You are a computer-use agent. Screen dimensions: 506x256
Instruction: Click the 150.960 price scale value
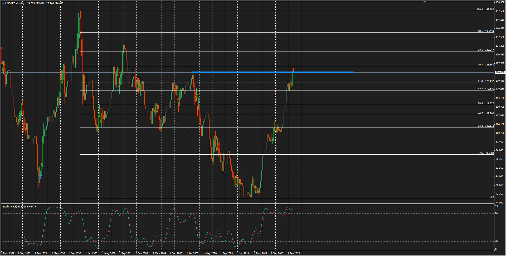(x=500, y=2)
